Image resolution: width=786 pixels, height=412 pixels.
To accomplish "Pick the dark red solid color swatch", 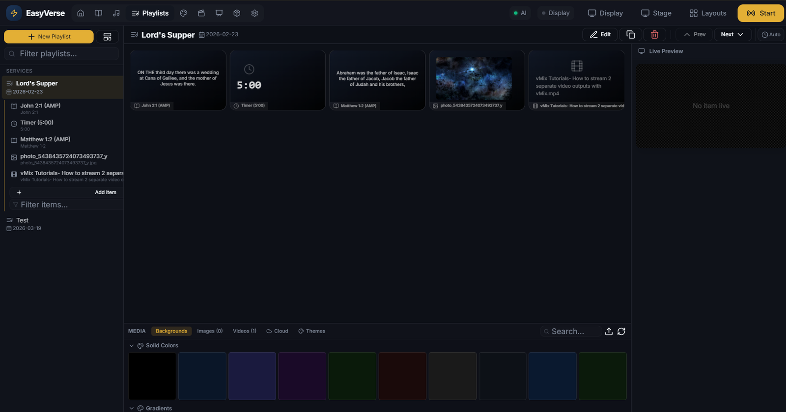I will tap(402, 376).
